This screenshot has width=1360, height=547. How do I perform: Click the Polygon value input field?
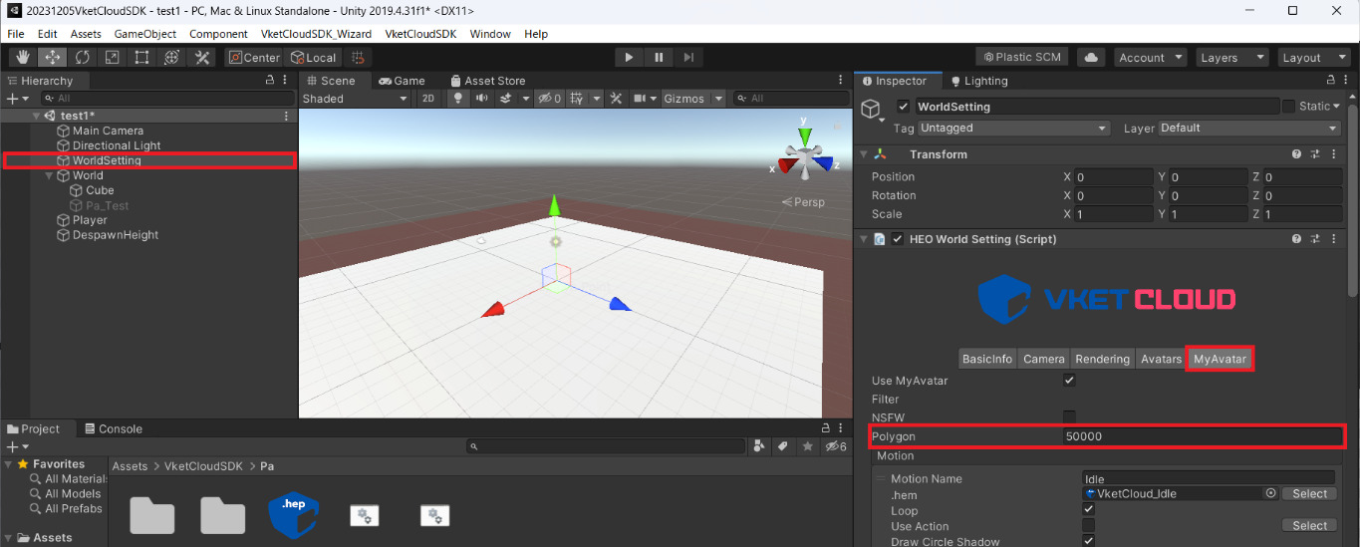tap(1202, 436)
